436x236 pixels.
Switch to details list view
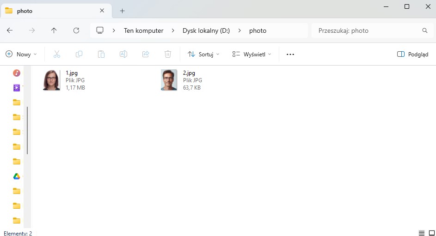click(x=421, y=233)
